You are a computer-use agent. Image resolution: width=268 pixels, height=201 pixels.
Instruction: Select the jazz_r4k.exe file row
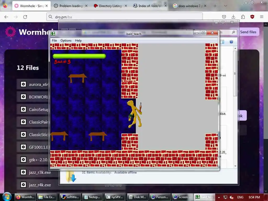click(x=38, y=185)
